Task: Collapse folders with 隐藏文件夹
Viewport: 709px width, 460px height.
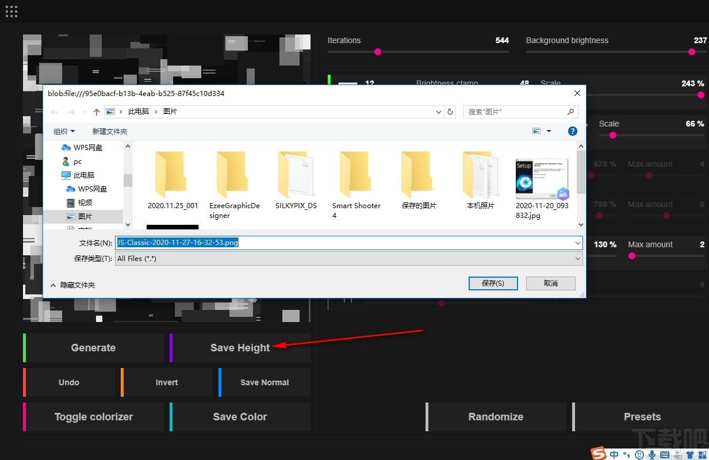Action: coord(72,285)
